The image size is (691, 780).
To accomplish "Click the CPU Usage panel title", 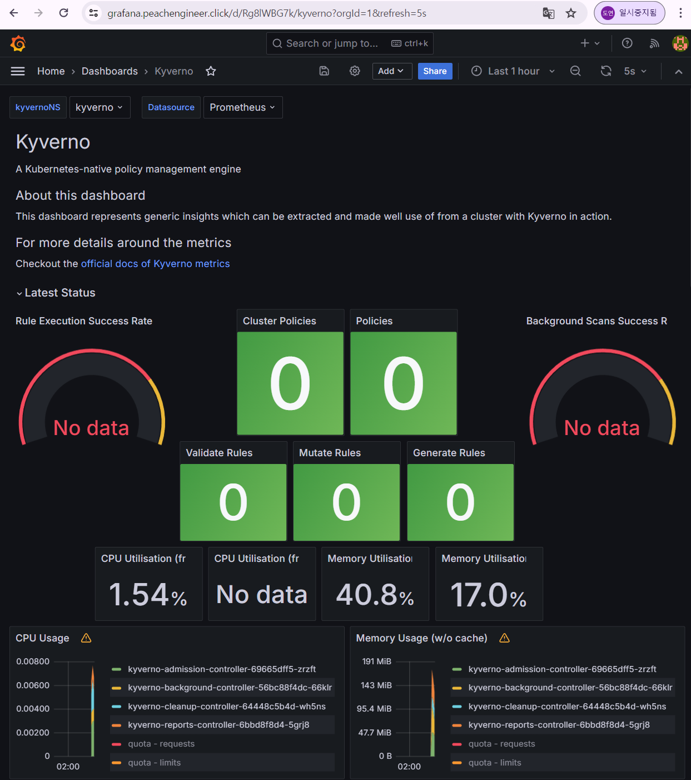I will (42, 638).
